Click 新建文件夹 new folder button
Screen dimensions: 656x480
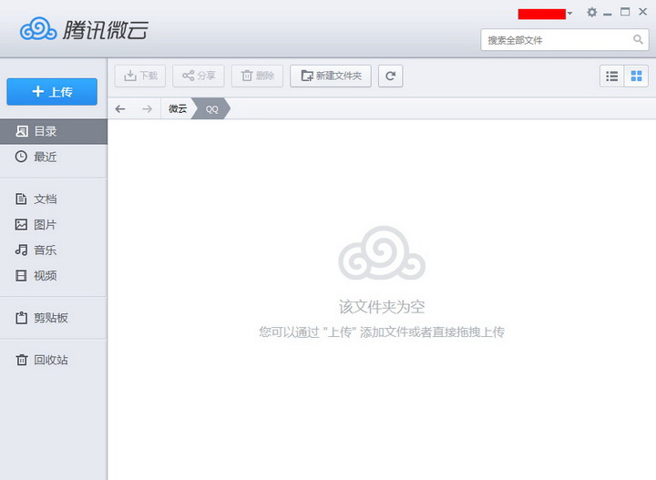pyautogui.click(x=330, y=76)
